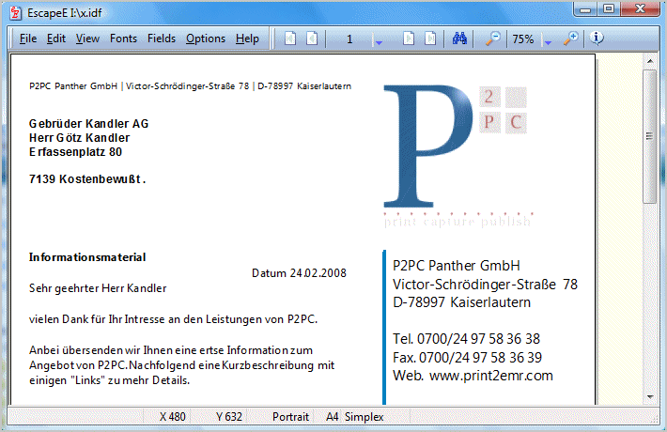Click 'P2PC Panther GmbH' in the right column
The image size is (667, 432).
coord(456,266)
